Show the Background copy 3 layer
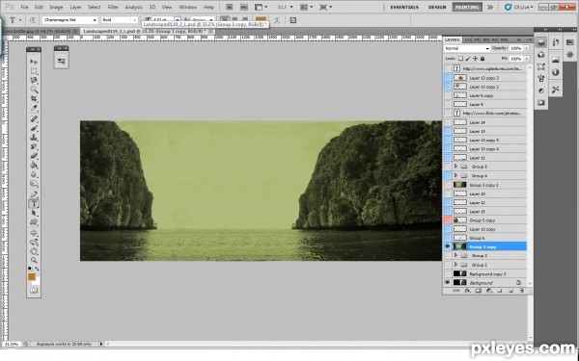 pos(447,273)
